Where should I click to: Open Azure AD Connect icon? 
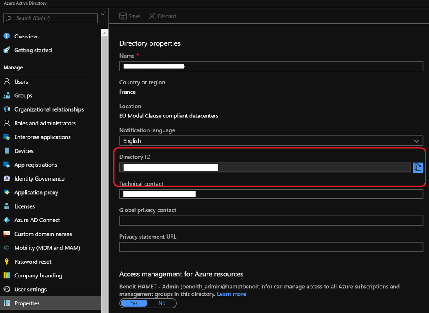(7, 220)
